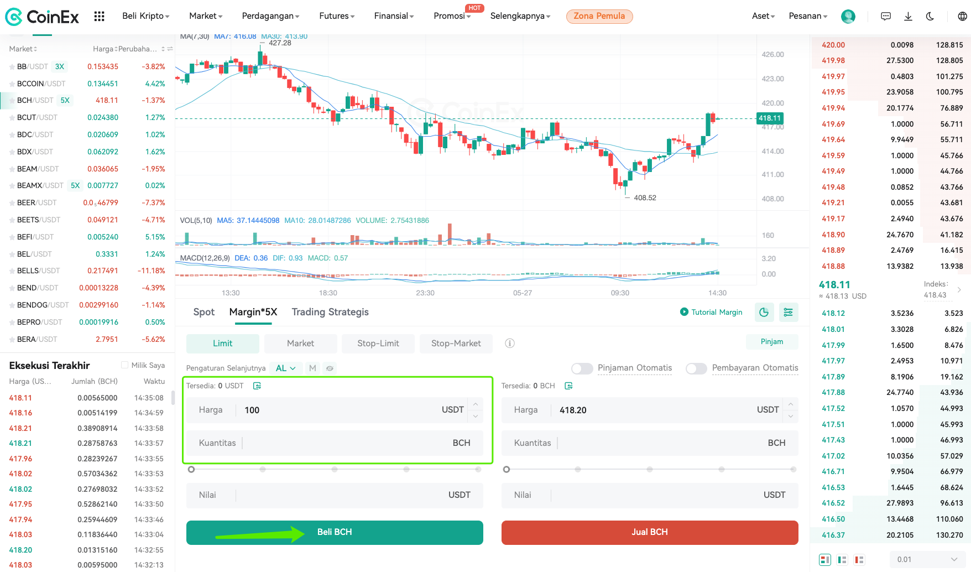Click the sell Nilai USDT field
Viewport: 971px width, 572px height.
pos(650,495)
